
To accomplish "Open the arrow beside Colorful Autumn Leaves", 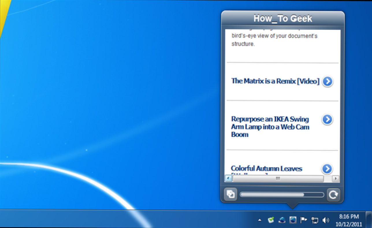I will tap(327, 169).
